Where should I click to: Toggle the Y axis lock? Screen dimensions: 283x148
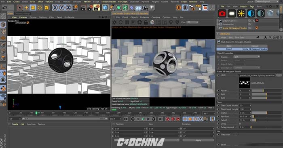coord(62,8)
